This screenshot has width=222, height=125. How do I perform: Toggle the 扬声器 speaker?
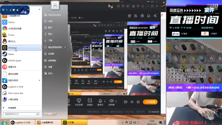(x=112, y=102)
